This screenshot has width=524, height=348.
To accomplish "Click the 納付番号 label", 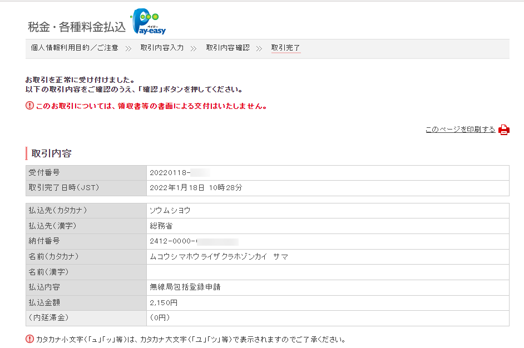I will click(x=44, y=241).
